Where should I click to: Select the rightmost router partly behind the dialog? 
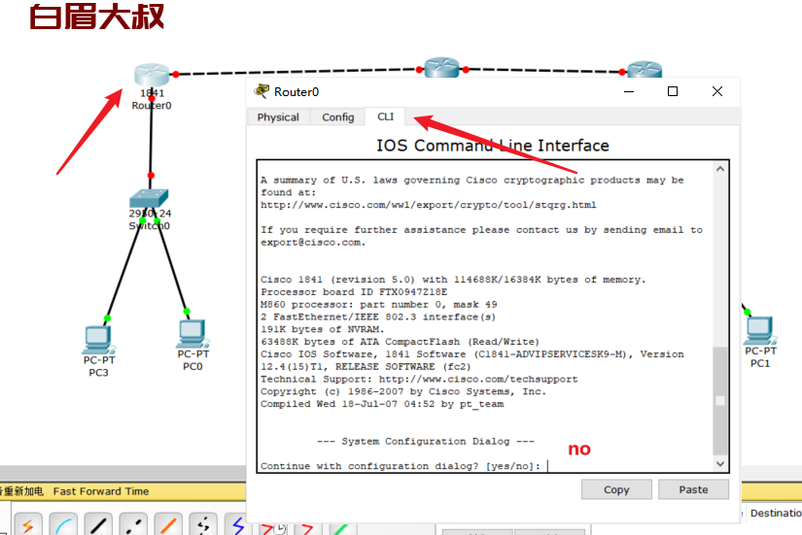[645, 69]
